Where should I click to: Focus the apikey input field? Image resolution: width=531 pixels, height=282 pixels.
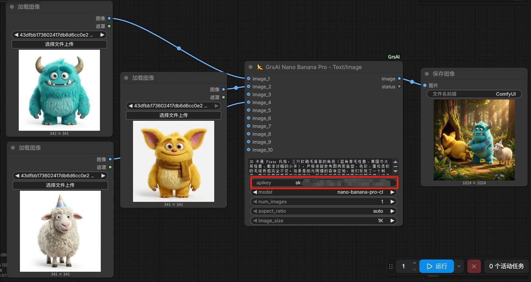pyautogui.click(x=324, y=183)
